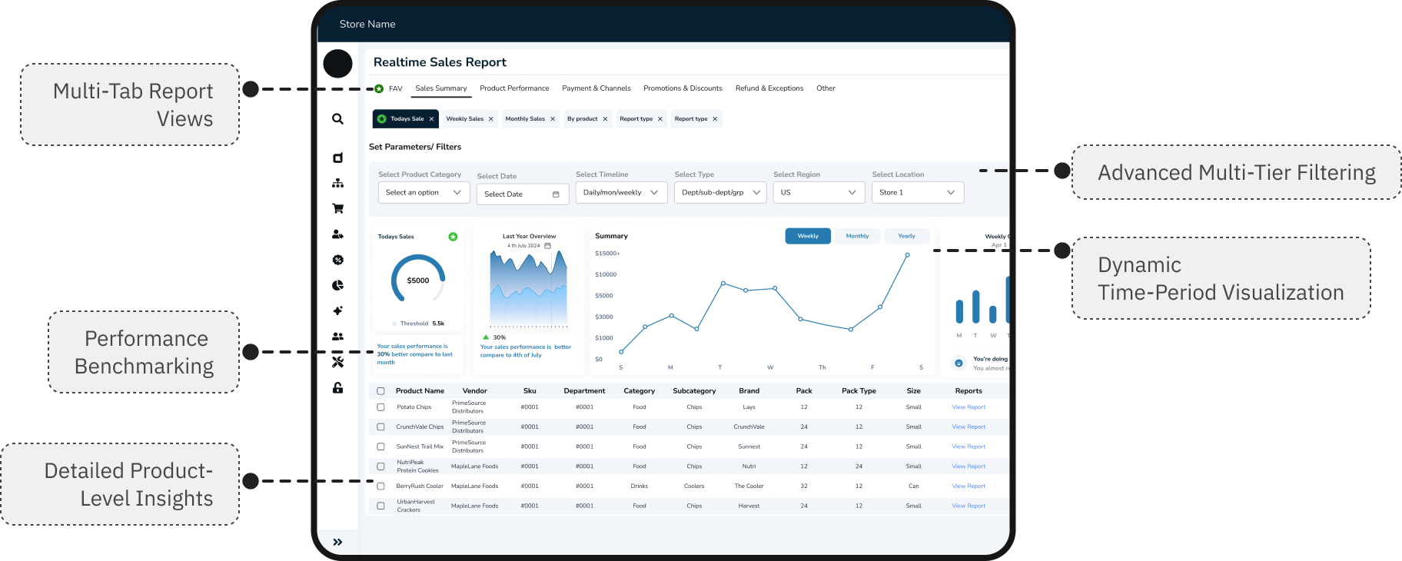1402x561 pixels.
Task: Click the unlocked padlock icon in sidebar
Action: (337, 388)
